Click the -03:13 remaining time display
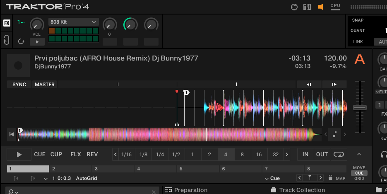This screenshot has width=387, height=194. pos(299,58)
